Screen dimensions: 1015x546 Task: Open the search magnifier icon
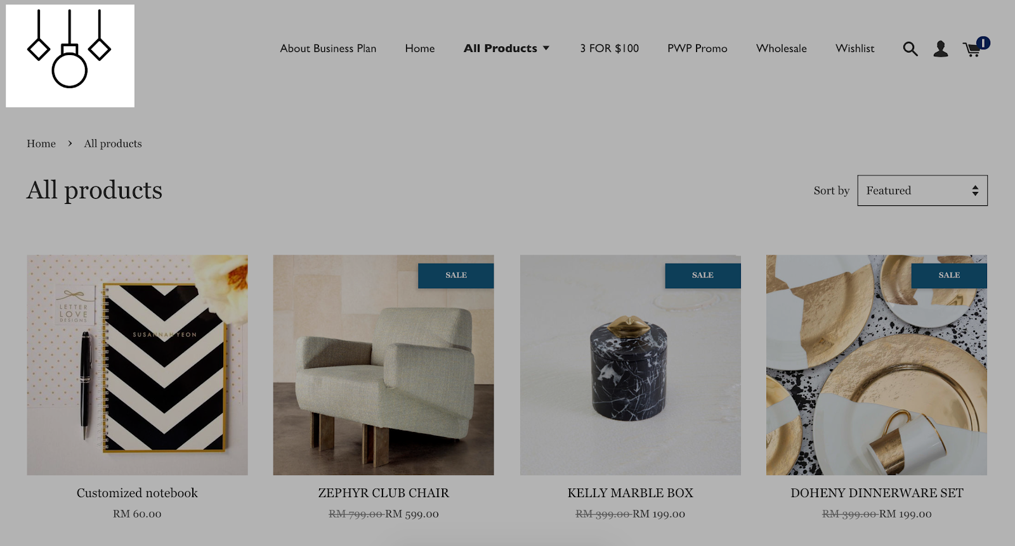click(910, 49)
